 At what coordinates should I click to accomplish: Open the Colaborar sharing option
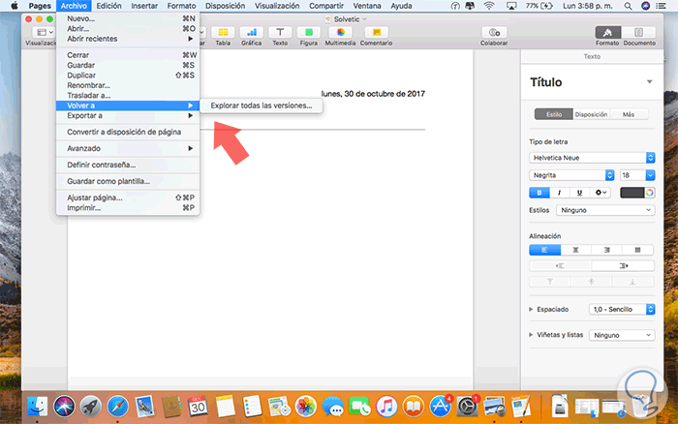494,33
